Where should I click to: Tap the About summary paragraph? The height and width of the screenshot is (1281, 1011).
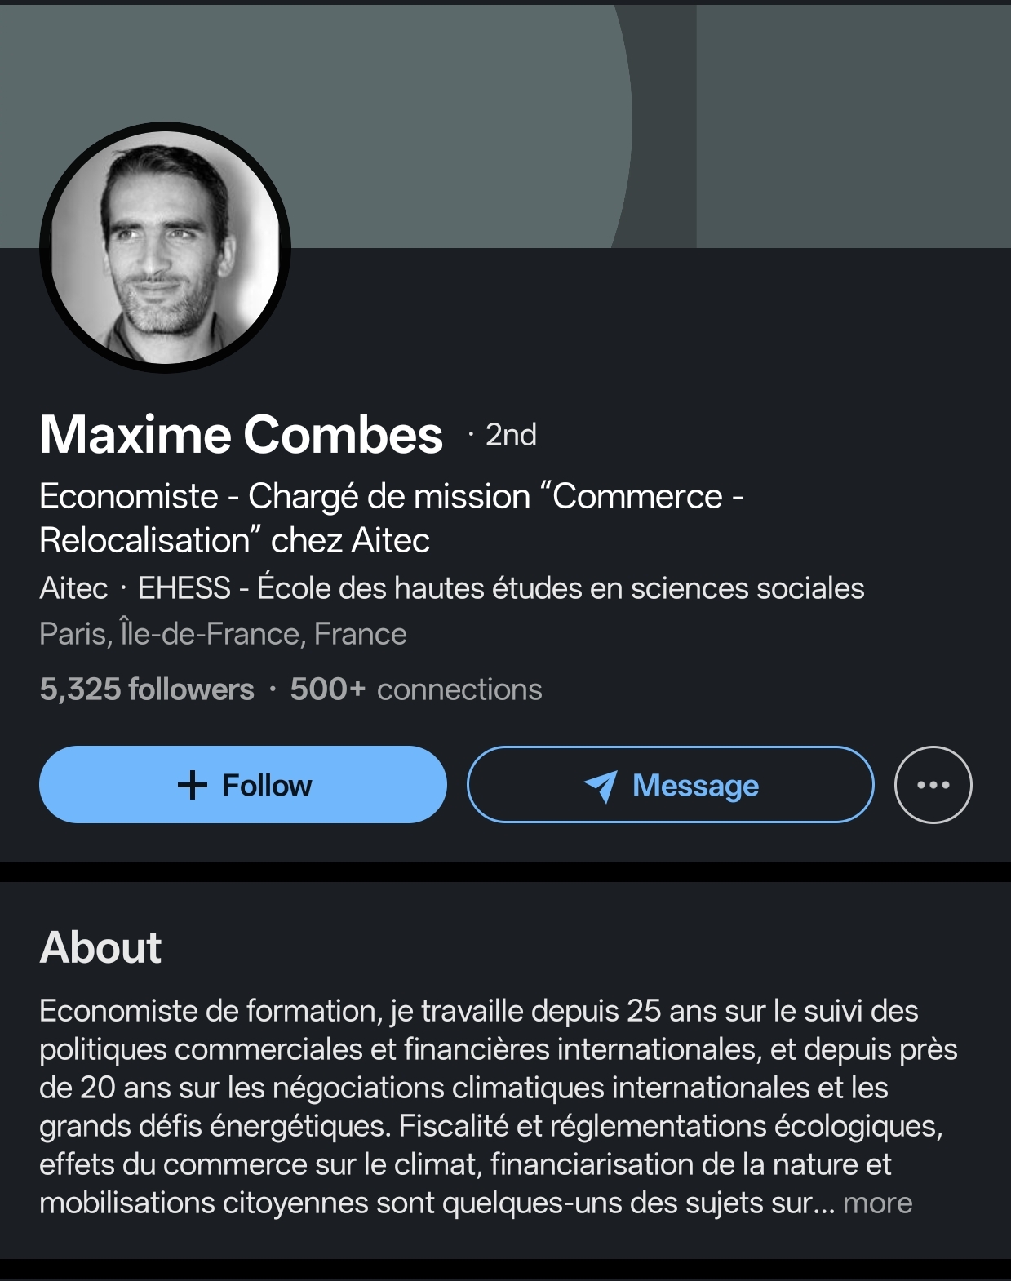[490, 1106]
